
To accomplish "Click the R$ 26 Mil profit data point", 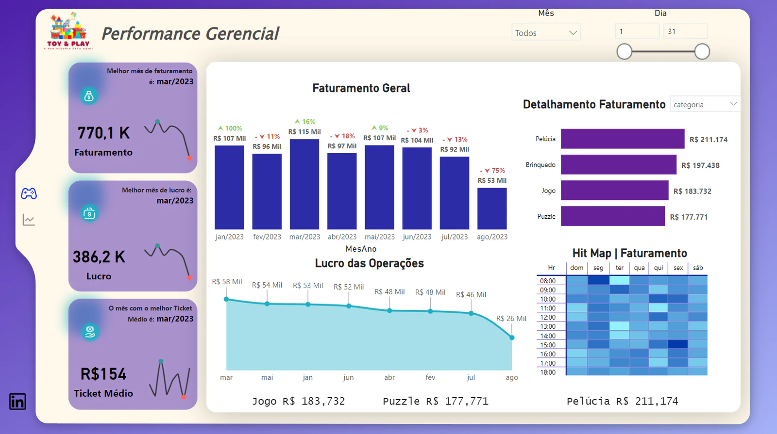I will pos(512,338).
